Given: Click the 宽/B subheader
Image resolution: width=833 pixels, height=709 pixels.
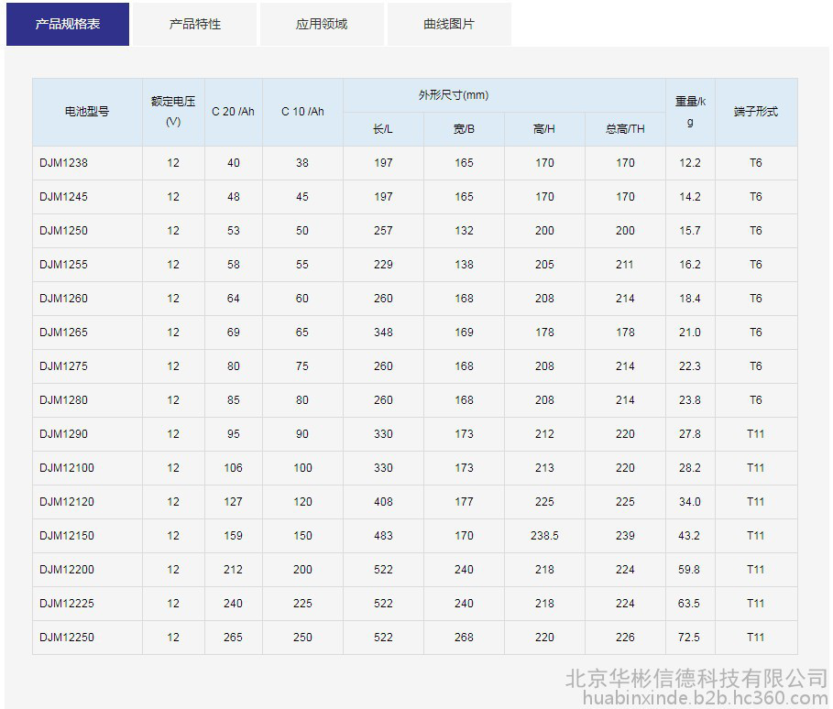Looking at the screenshot, I should 464,129.
